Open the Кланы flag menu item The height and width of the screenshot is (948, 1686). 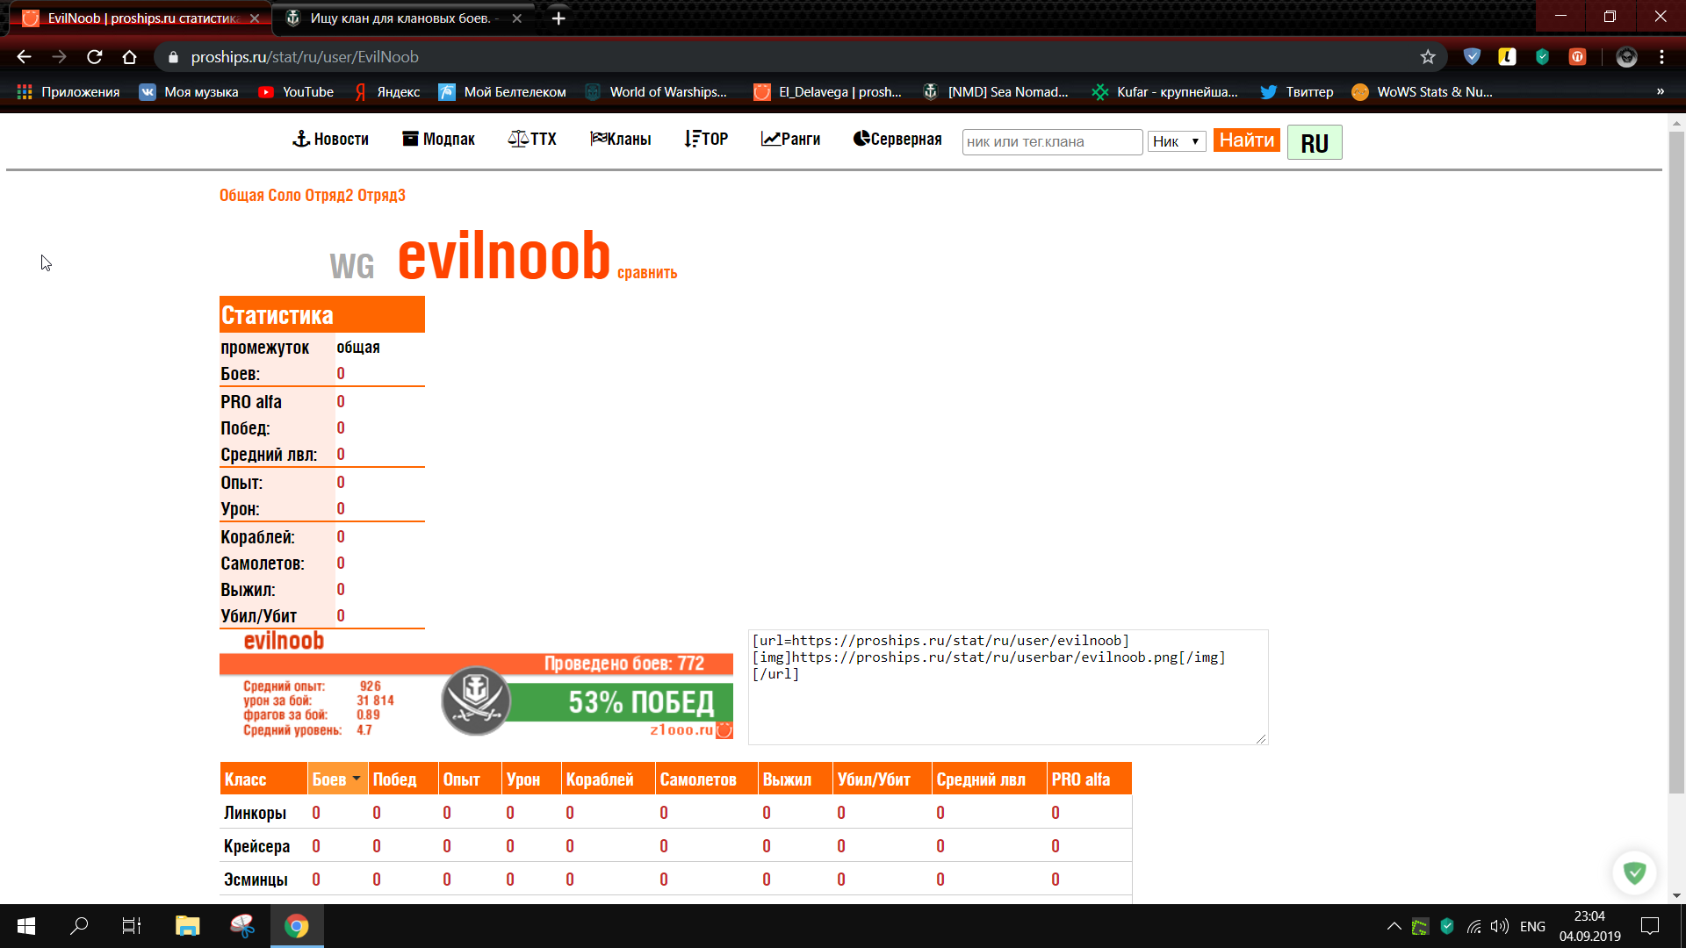point(621,139)
